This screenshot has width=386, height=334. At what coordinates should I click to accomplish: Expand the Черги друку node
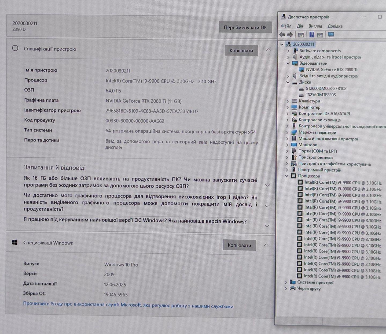pos(286,288)
